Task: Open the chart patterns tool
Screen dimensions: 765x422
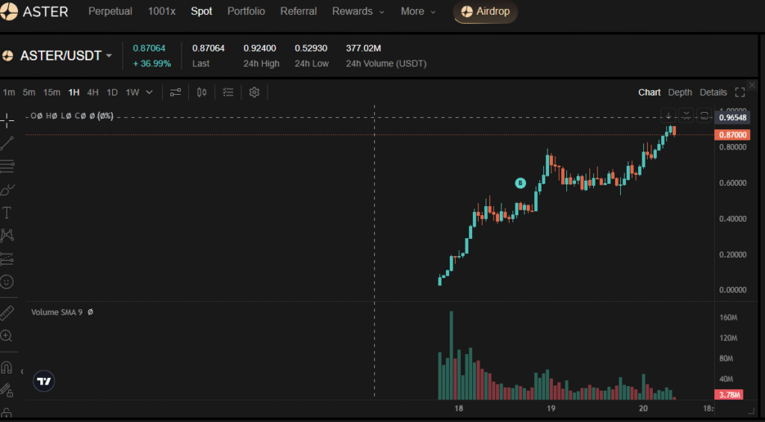Action: pos(7,235)
